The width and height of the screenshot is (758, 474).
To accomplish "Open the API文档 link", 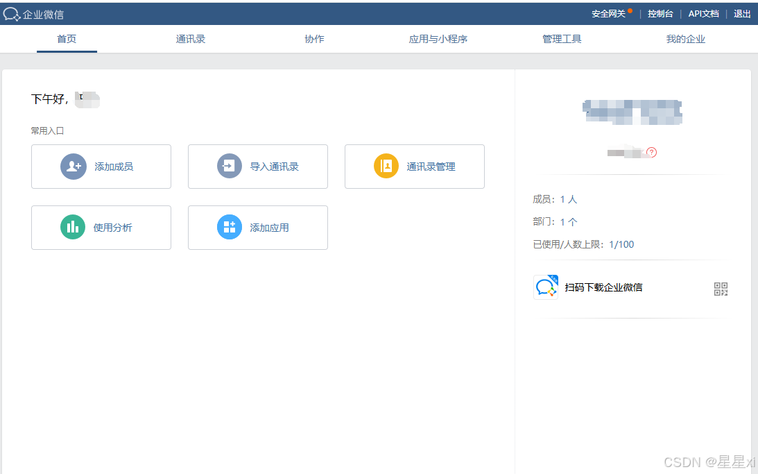I will point(703,14).
